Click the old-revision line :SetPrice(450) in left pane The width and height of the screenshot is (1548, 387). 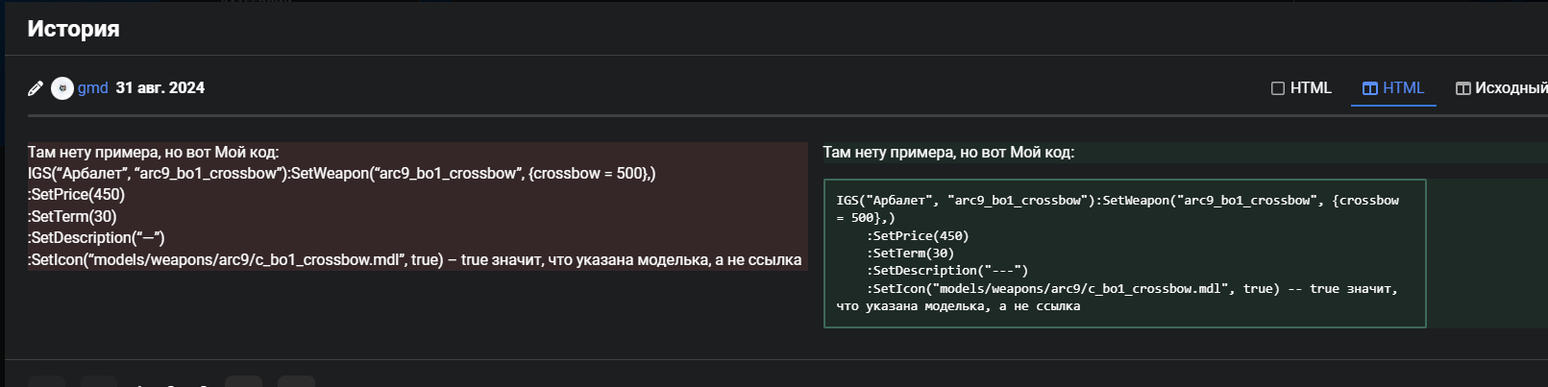click(77, 195)
